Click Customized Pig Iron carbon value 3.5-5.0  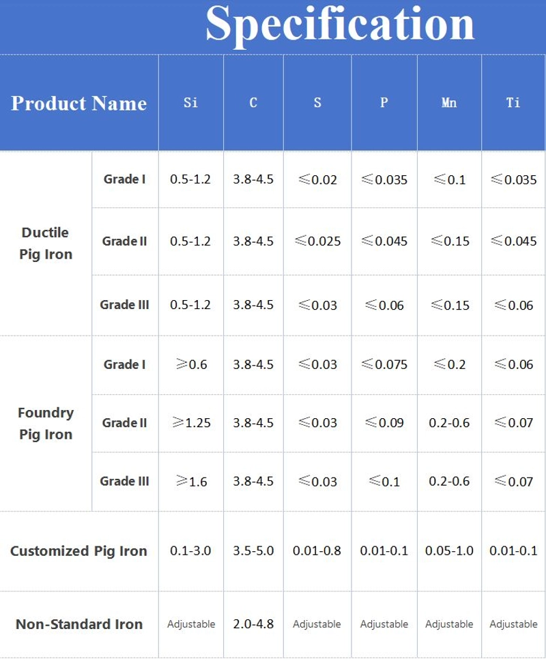[x=253, y=550]
